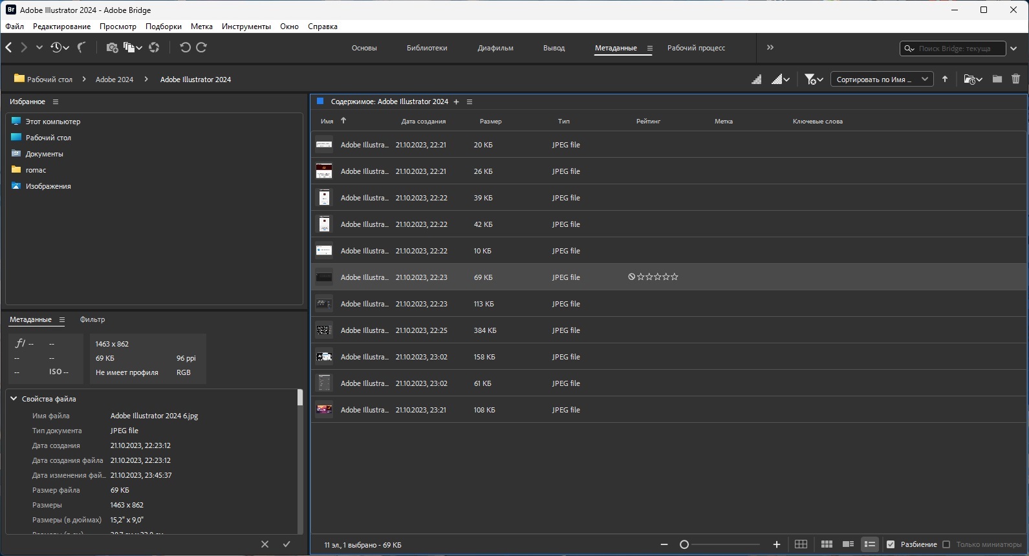The height and width of the screenshot is (556, 1029).
Task: Click the rotate counterclockwise icon
Action: (x=185, y=47)
